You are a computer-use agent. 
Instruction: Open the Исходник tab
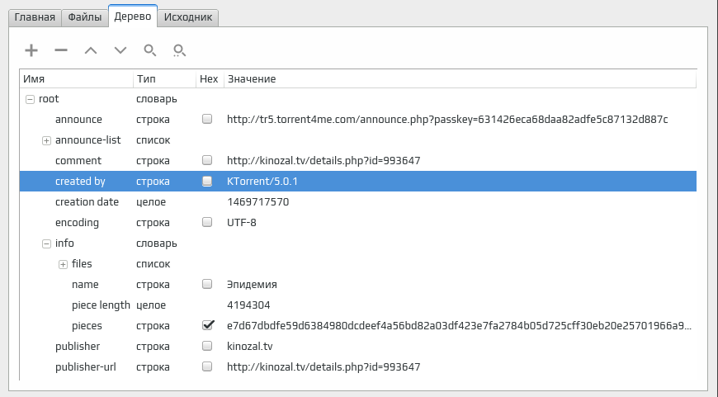tap(187, 17)
